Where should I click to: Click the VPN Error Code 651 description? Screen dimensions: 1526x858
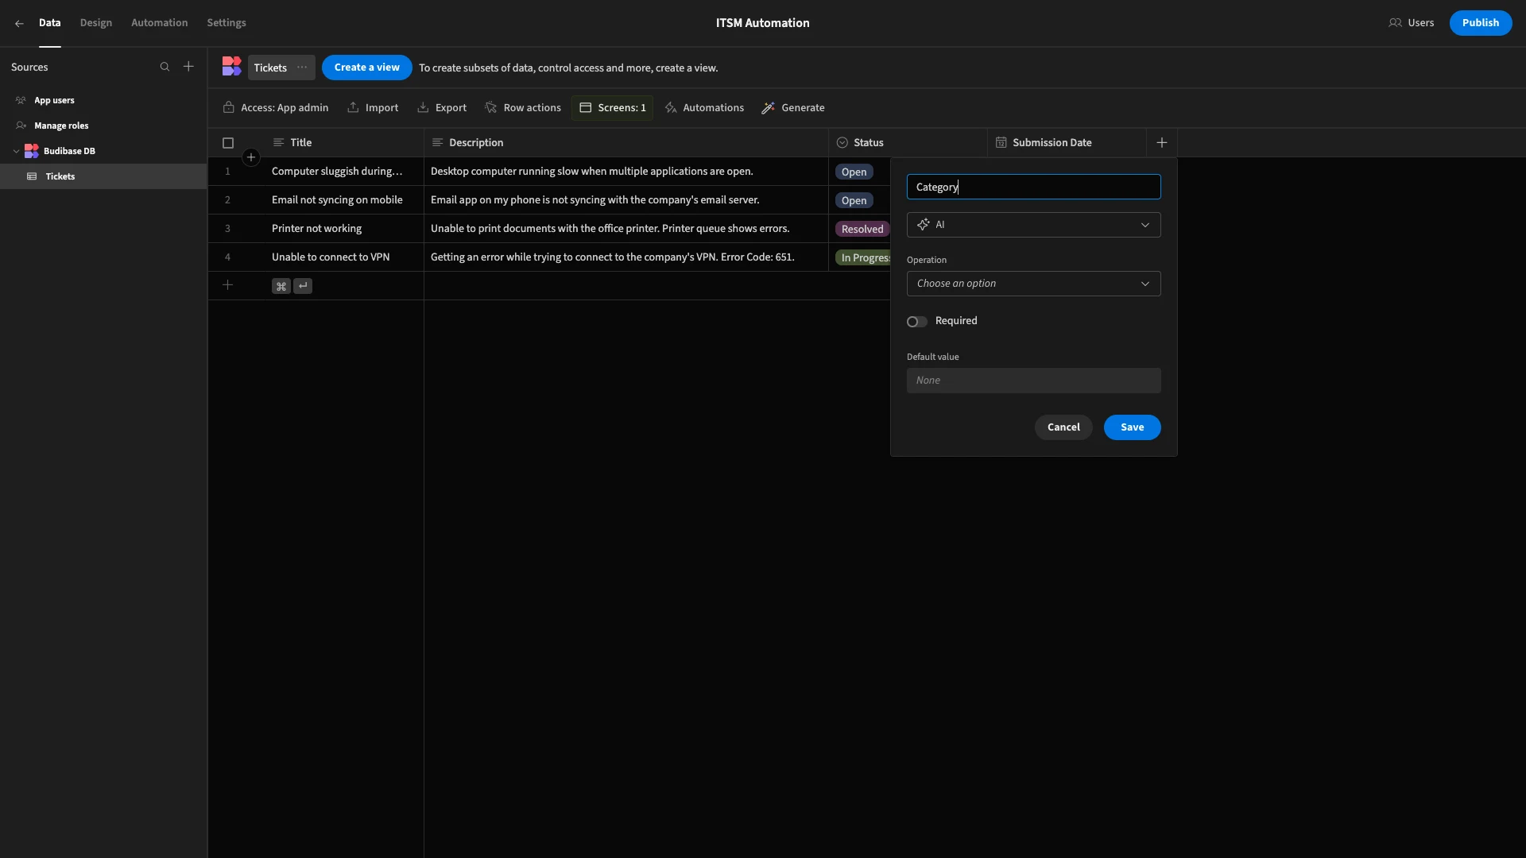tap(626, 257)
